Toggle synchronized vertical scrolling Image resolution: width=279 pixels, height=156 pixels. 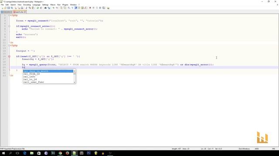[x=61, y=8]
